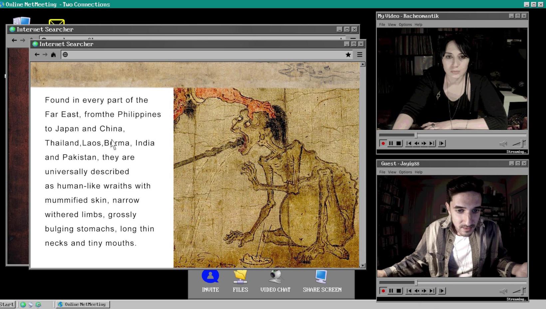Open File menu in My Video window
The height and width of the screenshot is (309, 546).
[x=382, y=25]
